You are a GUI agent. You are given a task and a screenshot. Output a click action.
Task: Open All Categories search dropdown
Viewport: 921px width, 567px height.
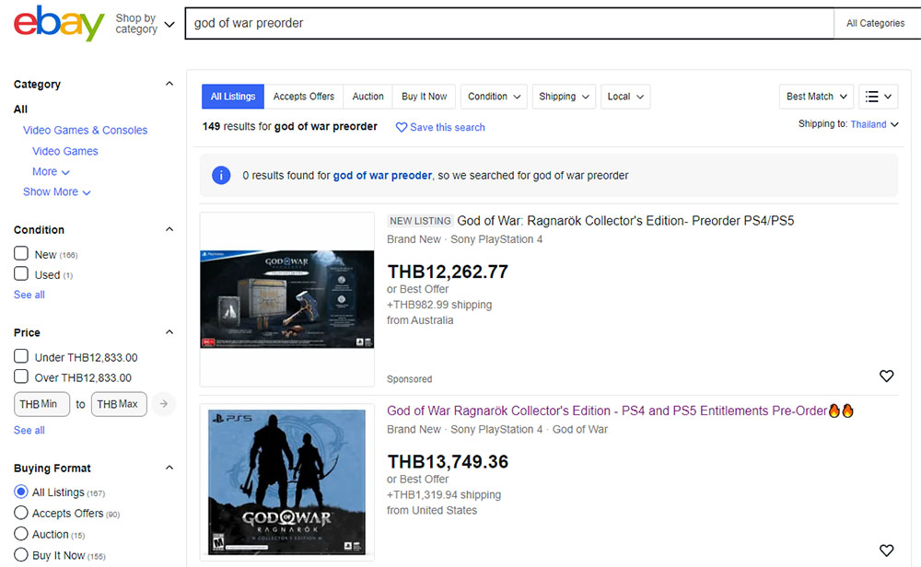(877, 24)
